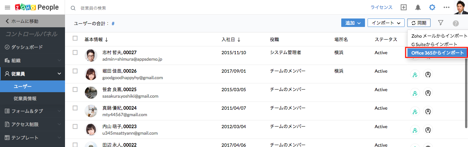
Task: Open the help question mark icon
Action: coord(456,23)
